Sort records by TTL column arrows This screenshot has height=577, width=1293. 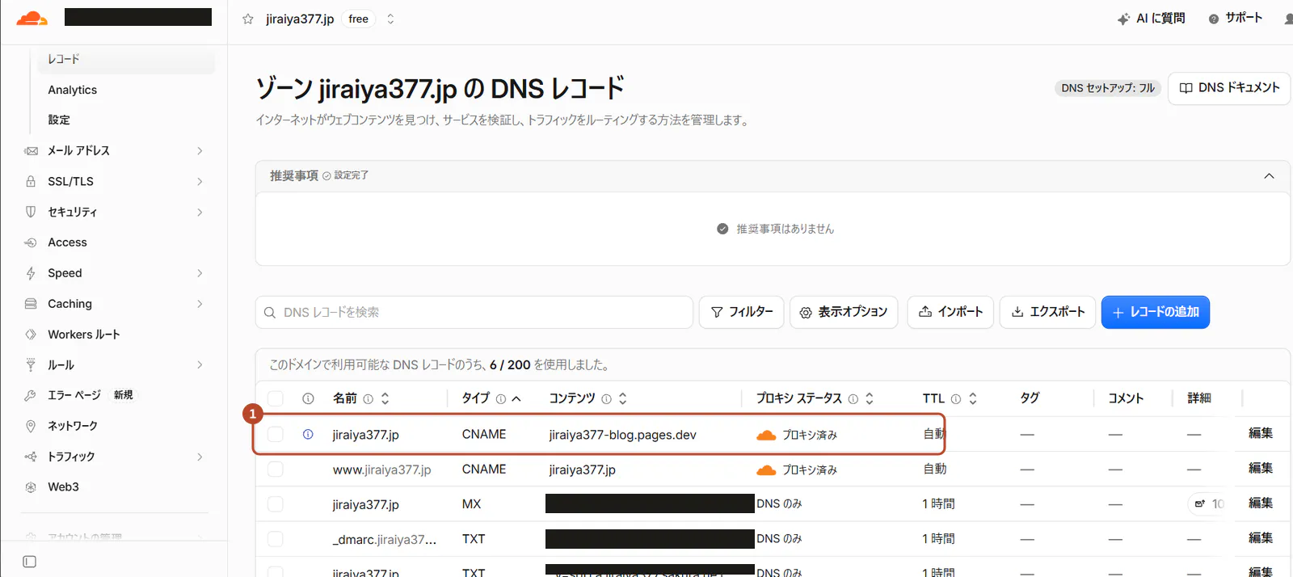coord(973,398)
